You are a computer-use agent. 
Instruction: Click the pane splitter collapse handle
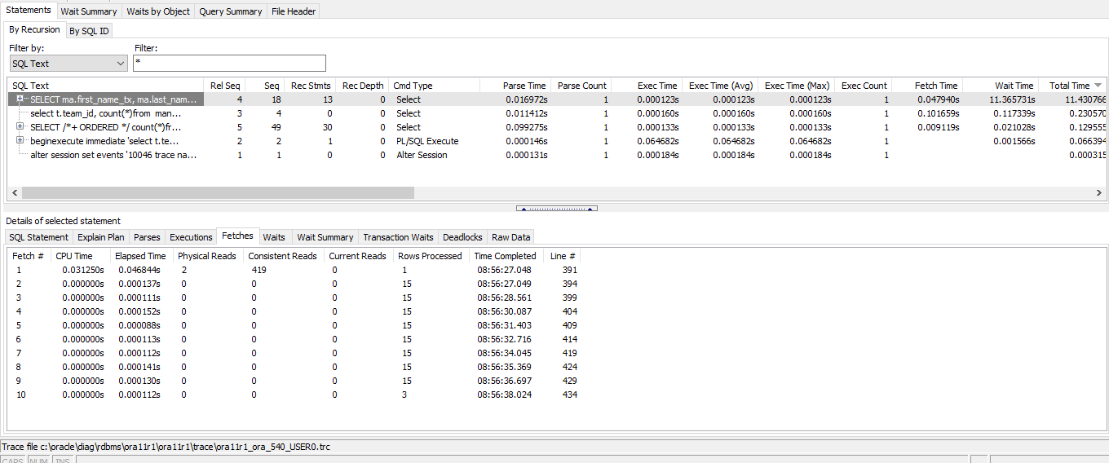coord(557,209)
